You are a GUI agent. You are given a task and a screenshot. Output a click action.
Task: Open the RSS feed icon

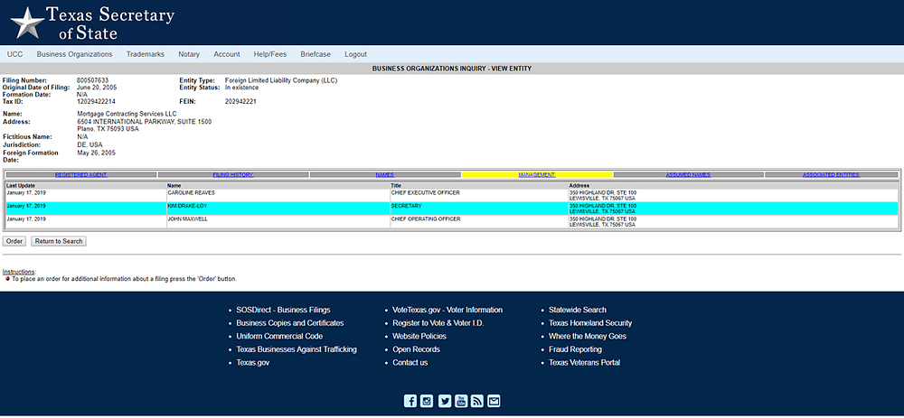pos(476,402)
